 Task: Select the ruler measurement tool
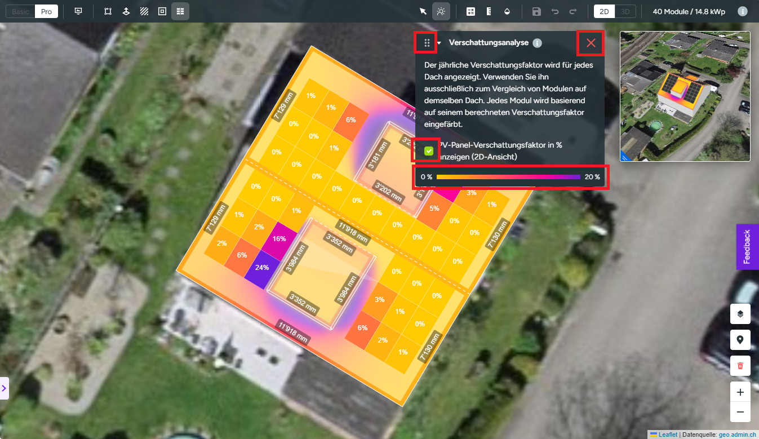(x=489, y=11)
